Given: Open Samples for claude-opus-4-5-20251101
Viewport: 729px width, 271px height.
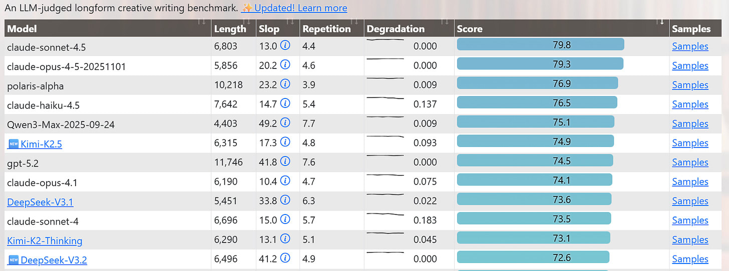Looking at the screenshot, I should (x=690, y=65).
